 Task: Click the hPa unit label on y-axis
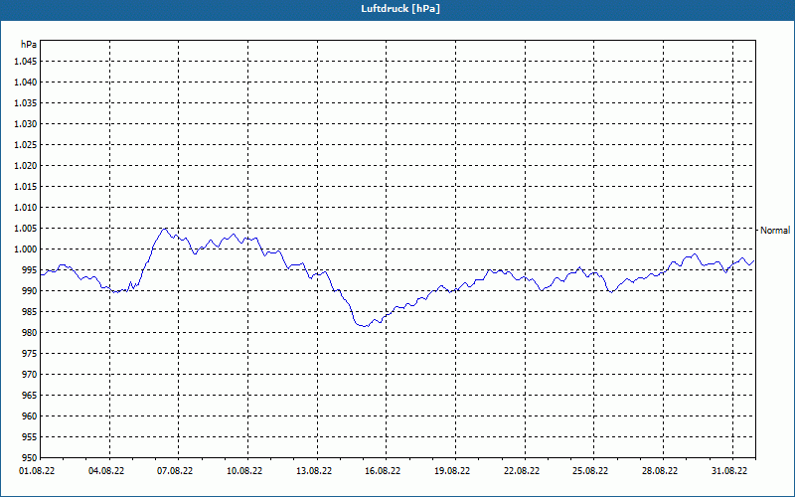29,44
